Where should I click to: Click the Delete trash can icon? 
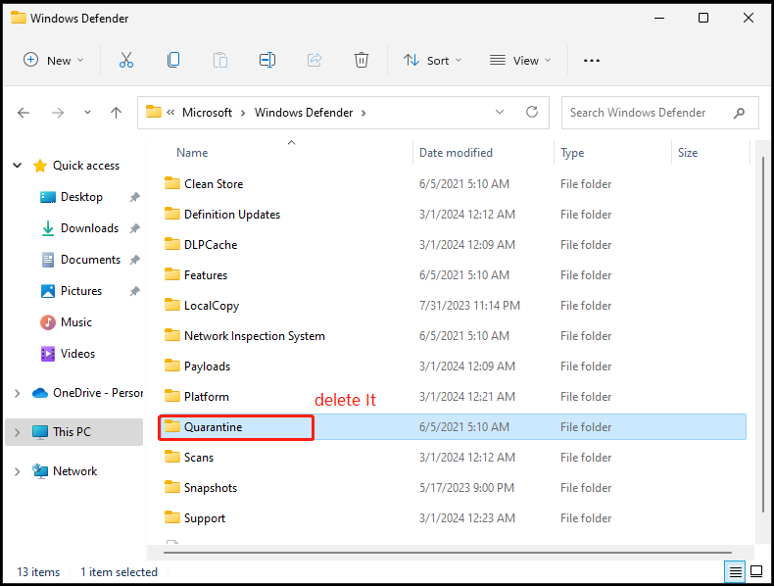click(x=362, y=60)
